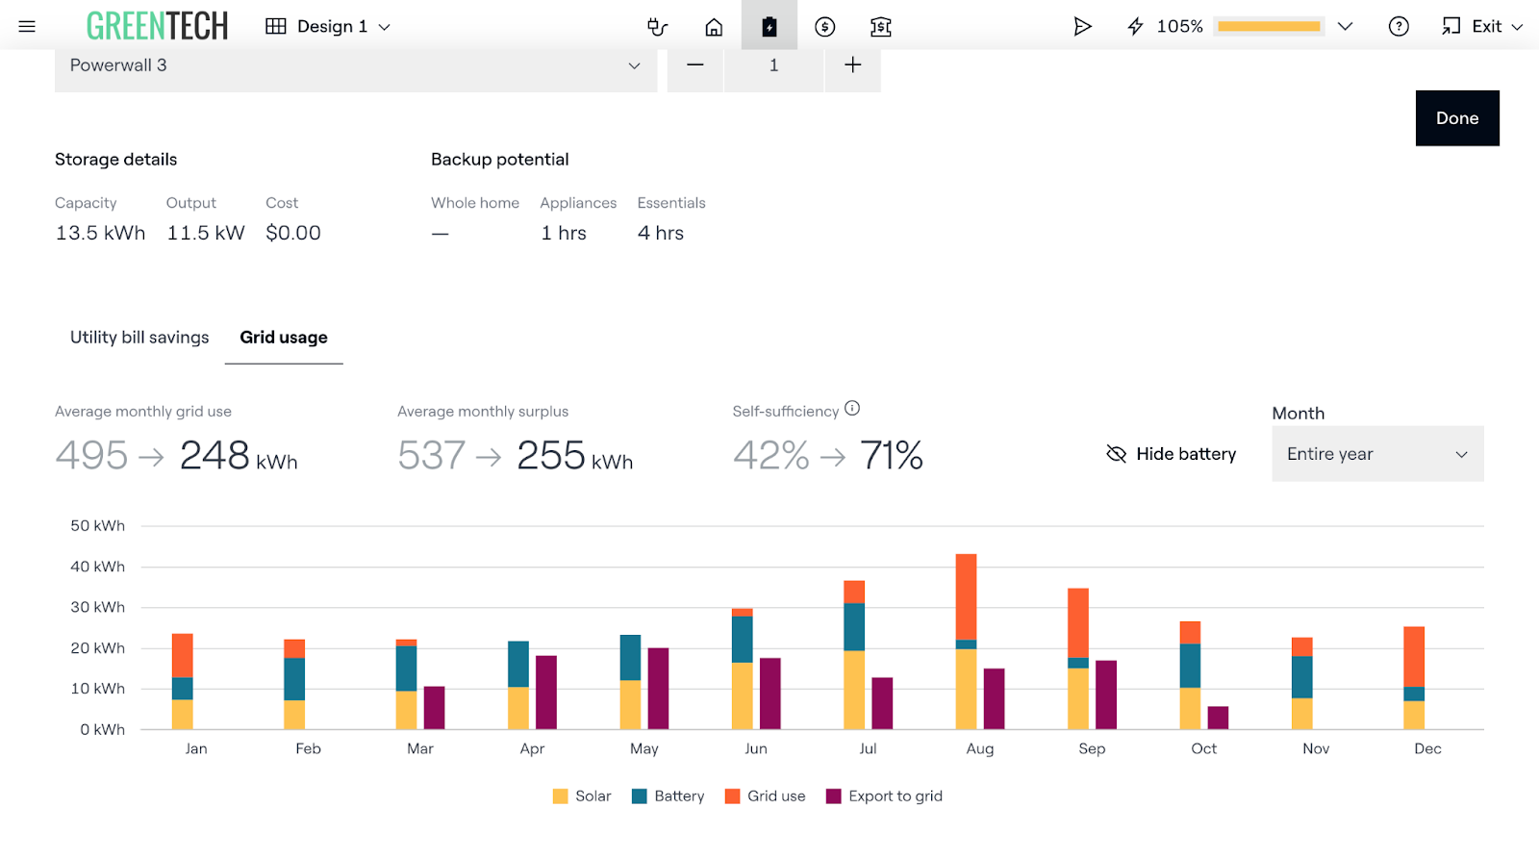Click the self-sufficiency info icon
Image resolution: width=1539 pixels, height=858 pixels.
(x=852, y=409)
